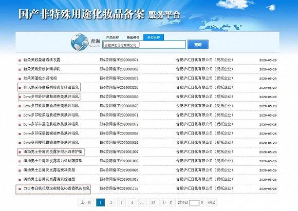Click the red bullet beside record 2019001155
298x211 pixels.
click(x=20, y=189)
